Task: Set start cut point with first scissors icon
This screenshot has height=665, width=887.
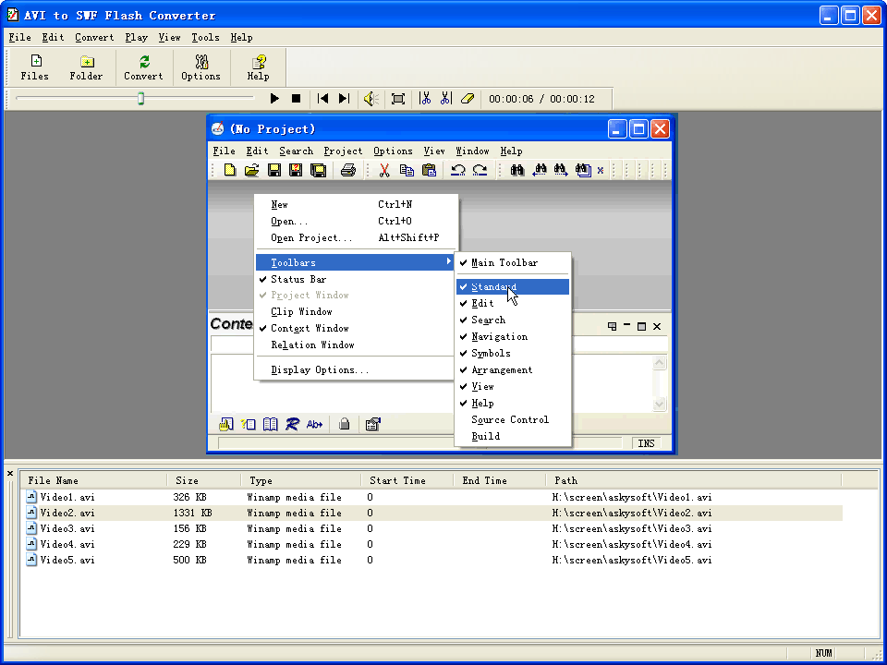Action: (x=425, y=99)
